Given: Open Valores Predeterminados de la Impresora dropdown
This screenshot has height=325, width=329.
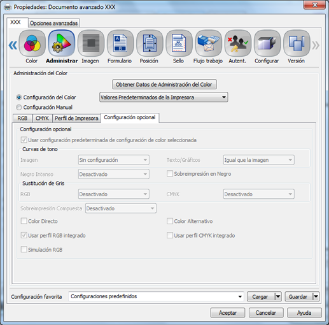Looking at the screenshot, I should pyautogui.click(x=164, y=97).
